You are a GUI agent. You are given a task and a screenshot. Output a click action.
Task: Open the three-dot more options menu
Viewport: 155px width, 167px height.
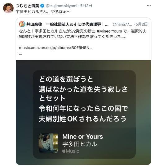tap(148, 6)
